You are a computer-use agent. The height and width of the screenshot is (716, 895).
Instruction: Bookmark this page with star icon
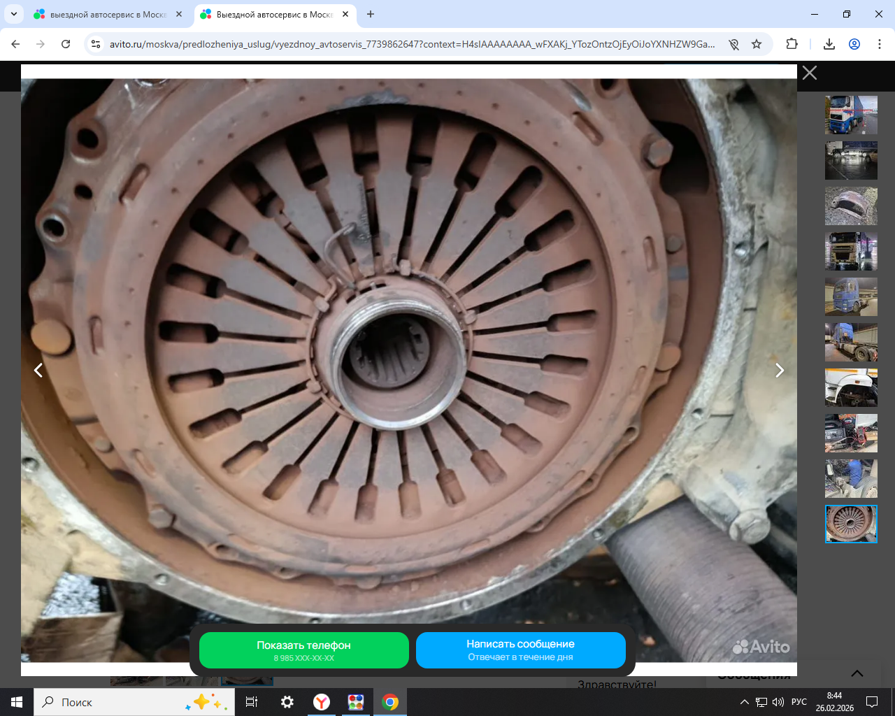pyautogui.click(x=757, y=44)
